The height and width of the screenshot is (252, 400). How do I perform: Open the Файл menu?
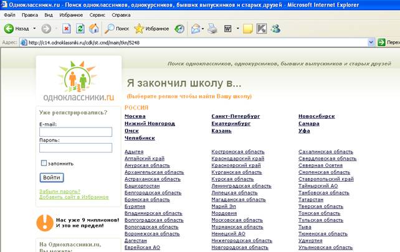[10, 14]
